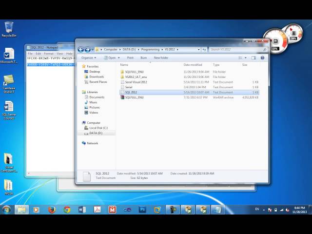Click the Print toolbar button

click(x=130, y=58)
